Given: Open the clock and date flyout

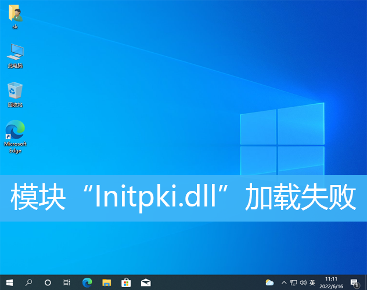Looking at the screenshot, I should (x=332, y=282).
